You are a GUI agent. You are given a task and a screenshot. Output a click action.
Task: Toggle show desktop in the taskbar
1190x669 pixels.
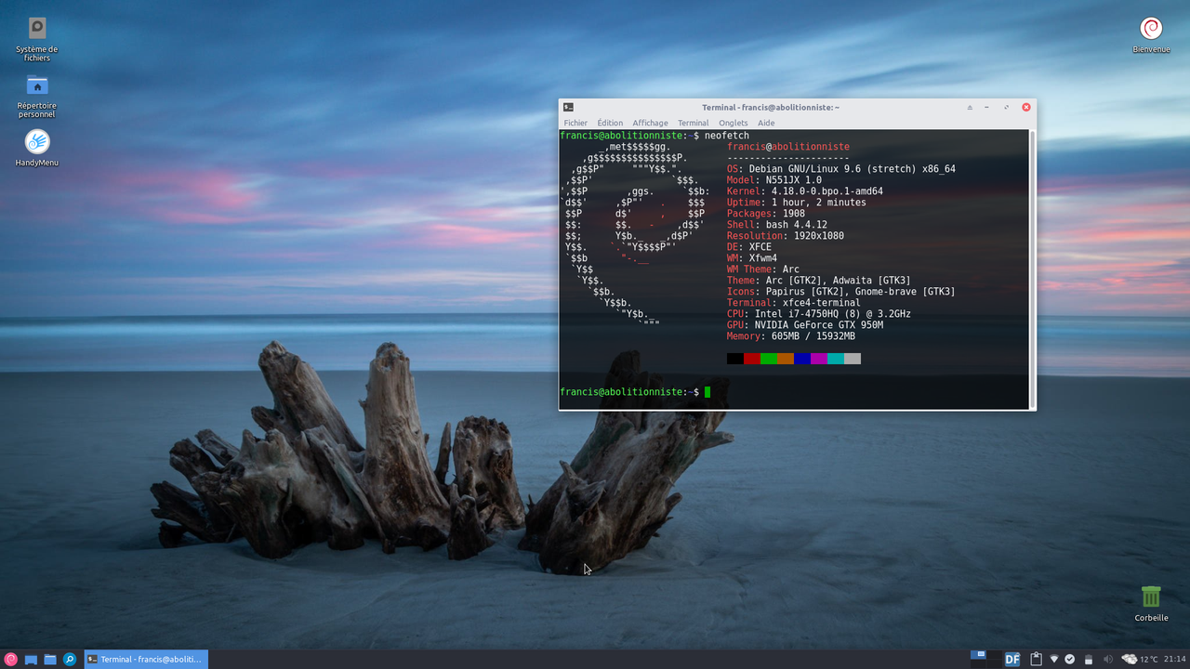(x=31, y=659)
